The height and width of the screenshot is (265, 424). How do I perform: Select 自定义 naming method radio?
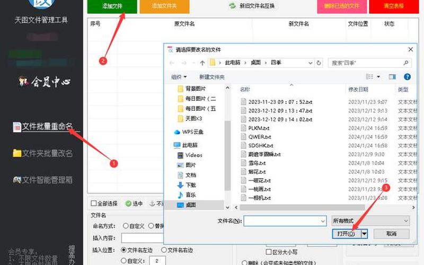[x=126, y=226]
